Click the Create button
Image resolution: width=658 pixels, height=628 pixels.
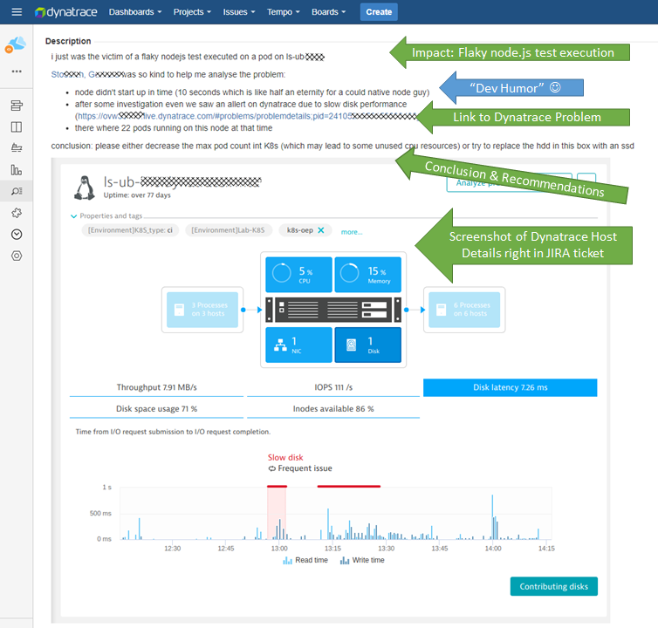tap(379, 11)
